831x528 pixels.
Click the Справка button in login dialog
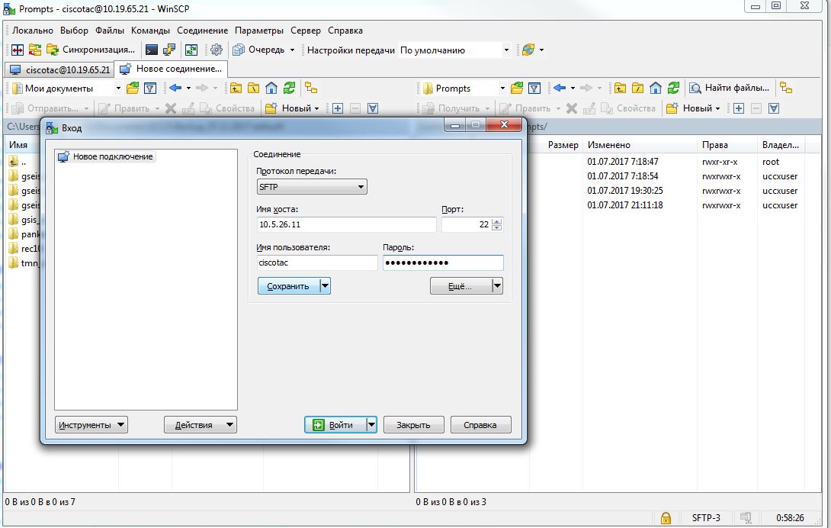[481, 424]
